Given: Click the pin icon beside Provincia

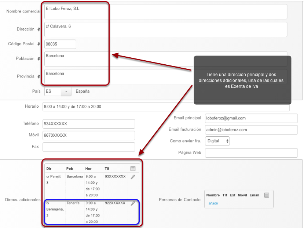Looking at the screenshot, I should pos(39,76).
